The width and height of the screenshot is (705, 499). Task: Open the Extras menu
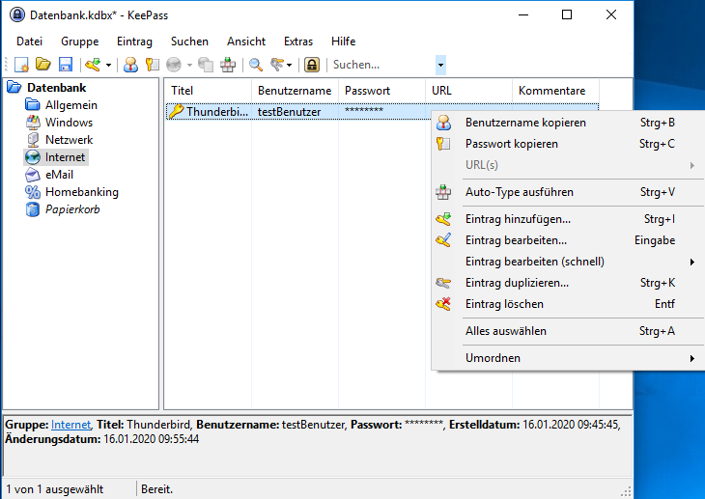(298, 42)
